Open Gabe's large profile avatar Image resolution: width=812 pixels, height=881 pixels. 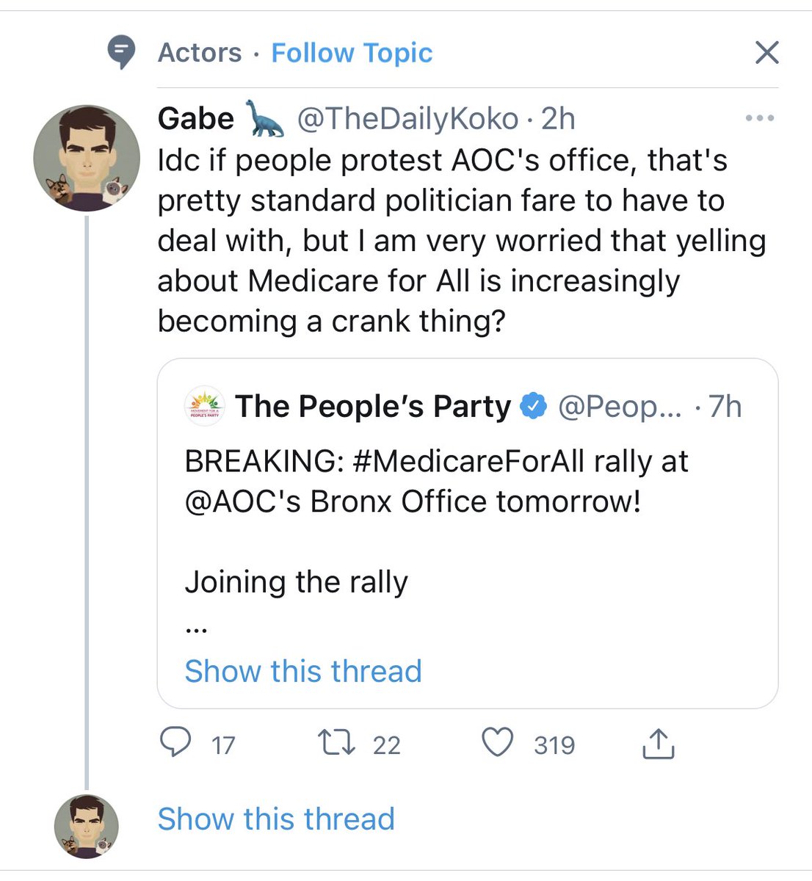(x=87, y=158)
